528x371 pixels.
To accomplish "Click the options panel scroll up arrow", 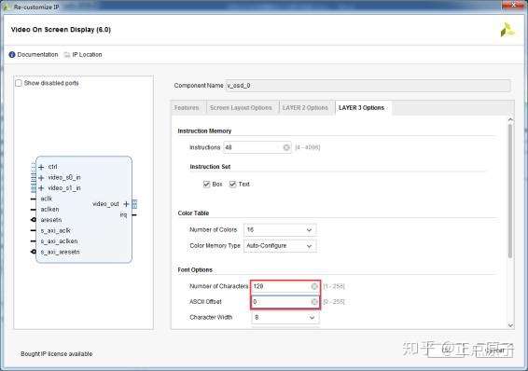I will coord(510,119).
